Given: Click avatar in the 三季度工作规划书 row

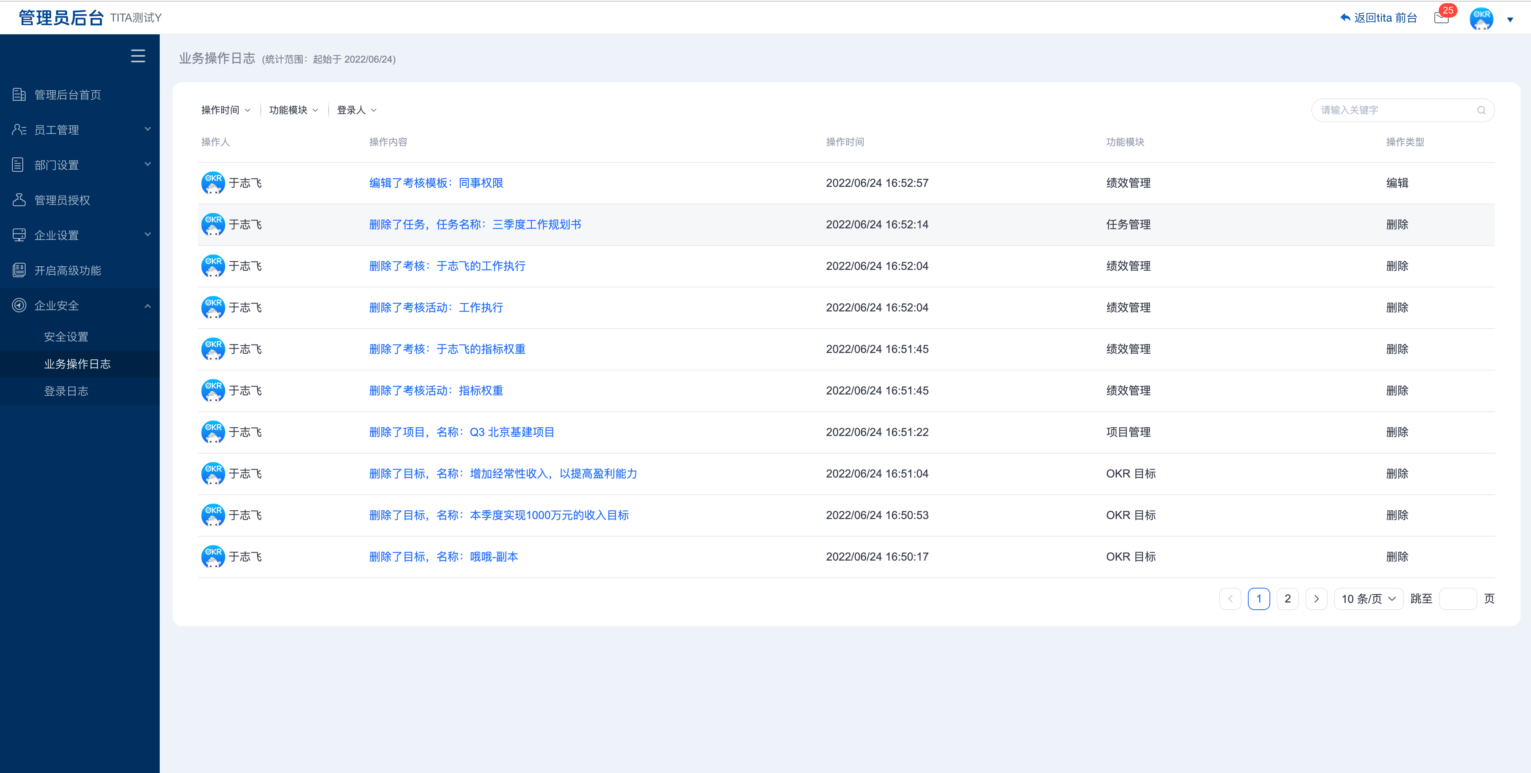Looking at the screenshot, I should (213, 224).
